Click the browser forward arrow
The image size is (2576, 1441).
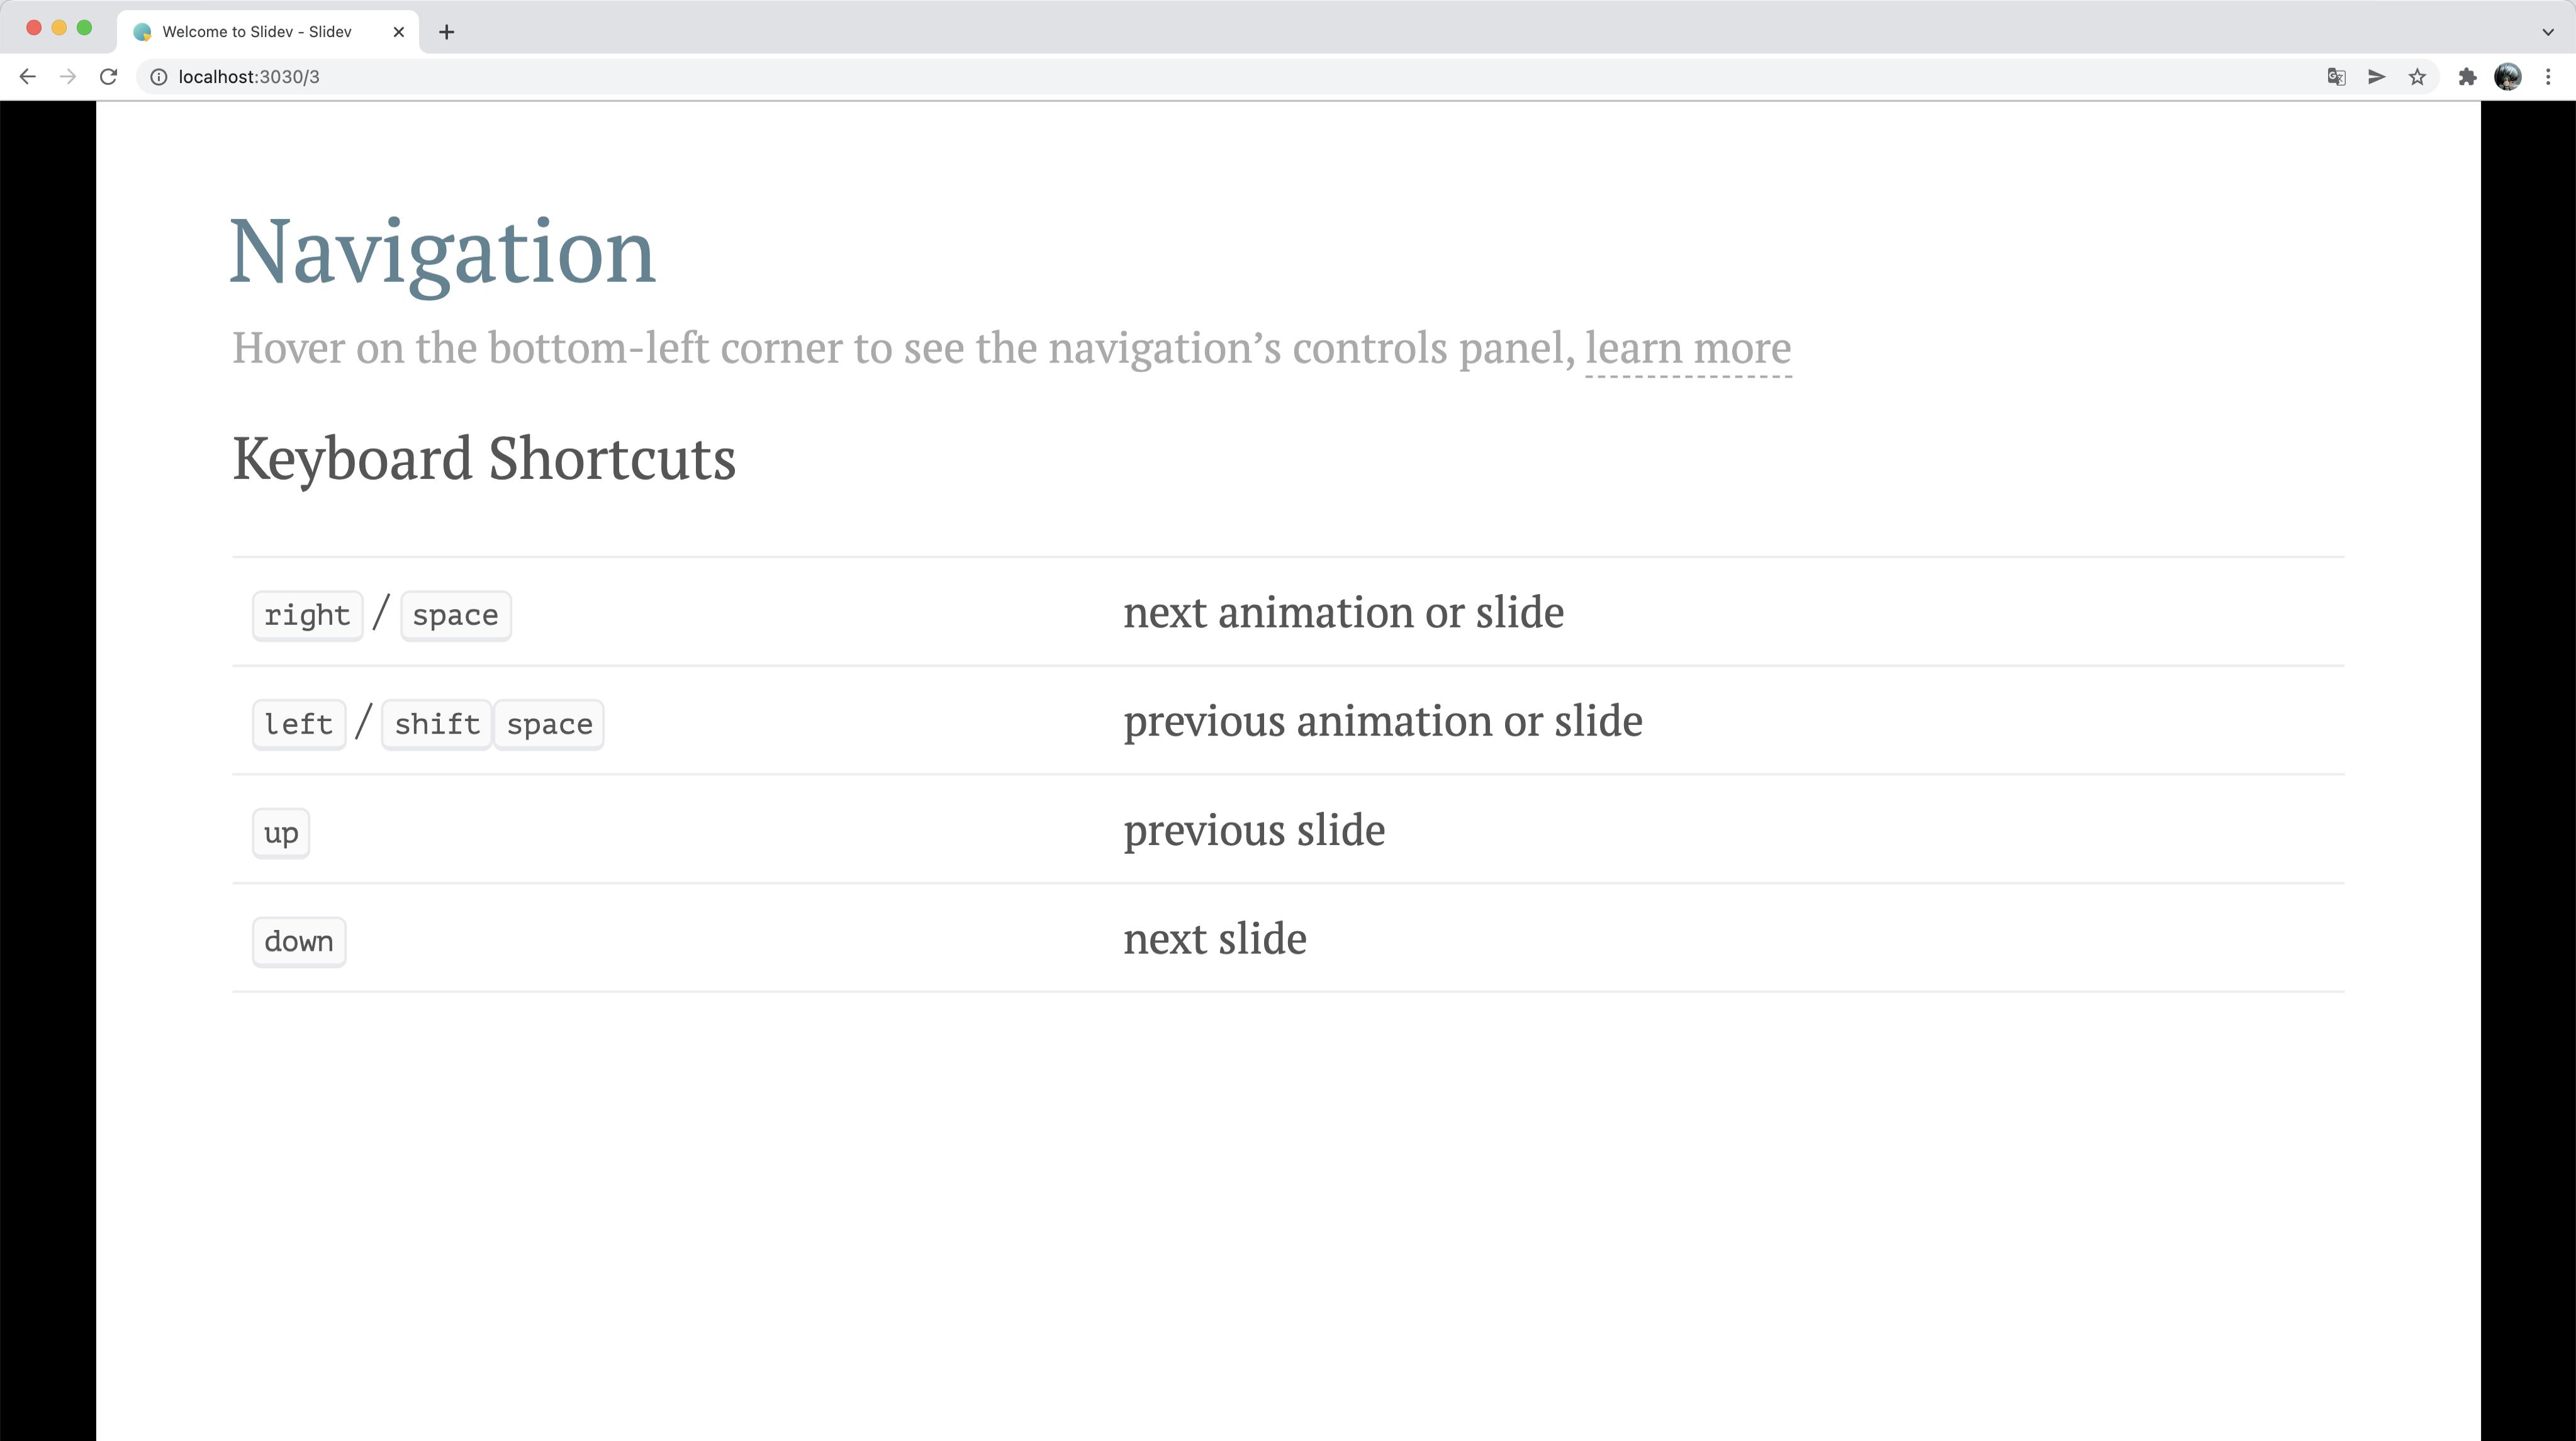(68, 77)
